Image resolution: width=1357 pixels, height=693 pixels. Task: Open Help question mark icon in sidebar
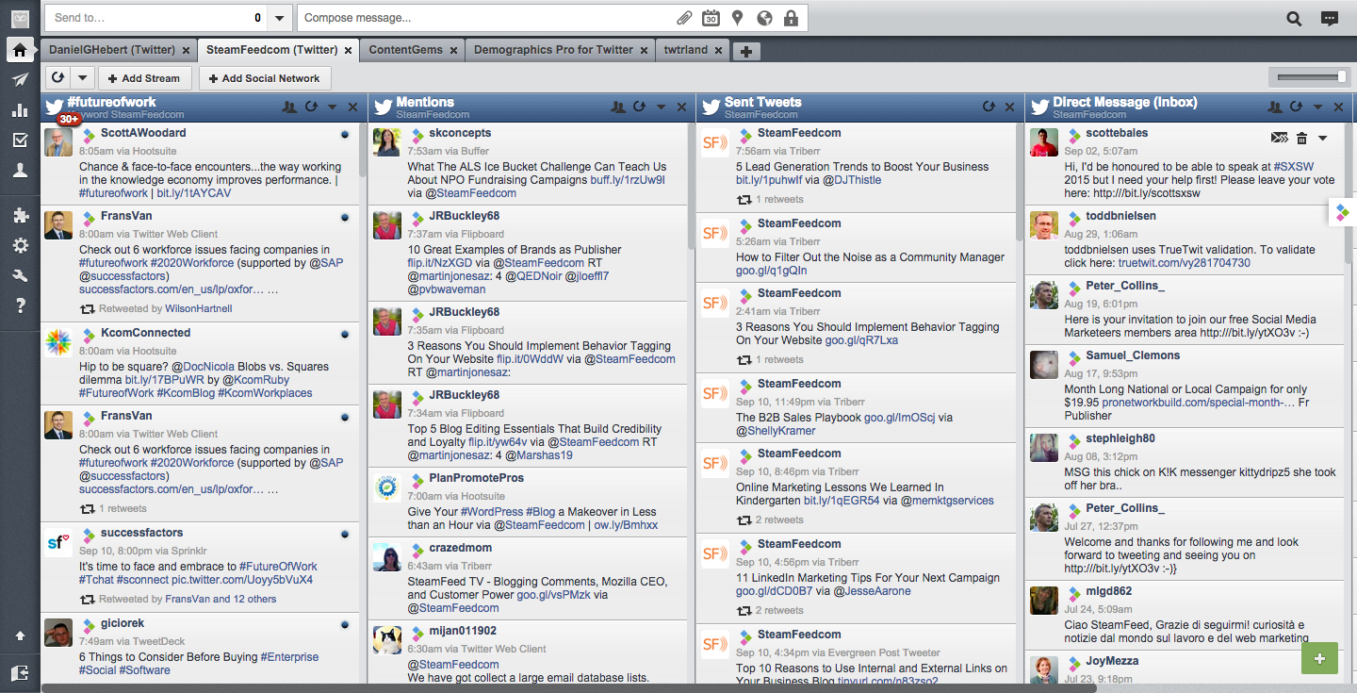point(20,305)
